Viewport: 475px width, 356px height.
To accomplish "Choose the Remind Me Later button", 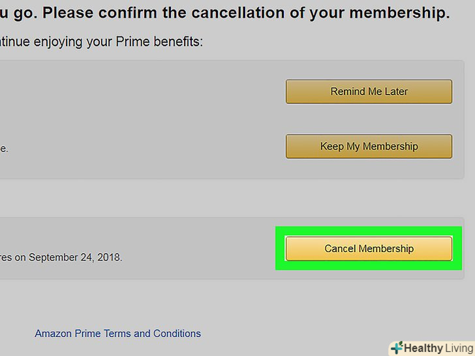I will pyautogui.click(x=369, y=91).
